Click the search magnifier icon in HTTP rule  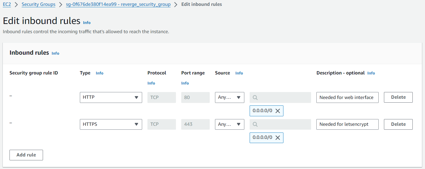click(255, 98)
